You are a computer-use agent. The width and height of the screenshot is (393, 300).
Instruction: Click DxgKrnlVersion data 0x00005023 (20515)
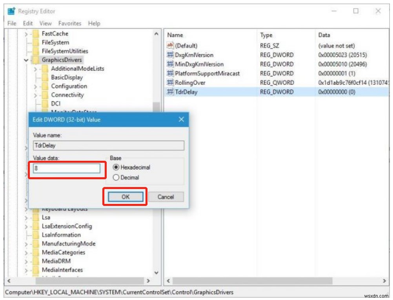[342, 55]
